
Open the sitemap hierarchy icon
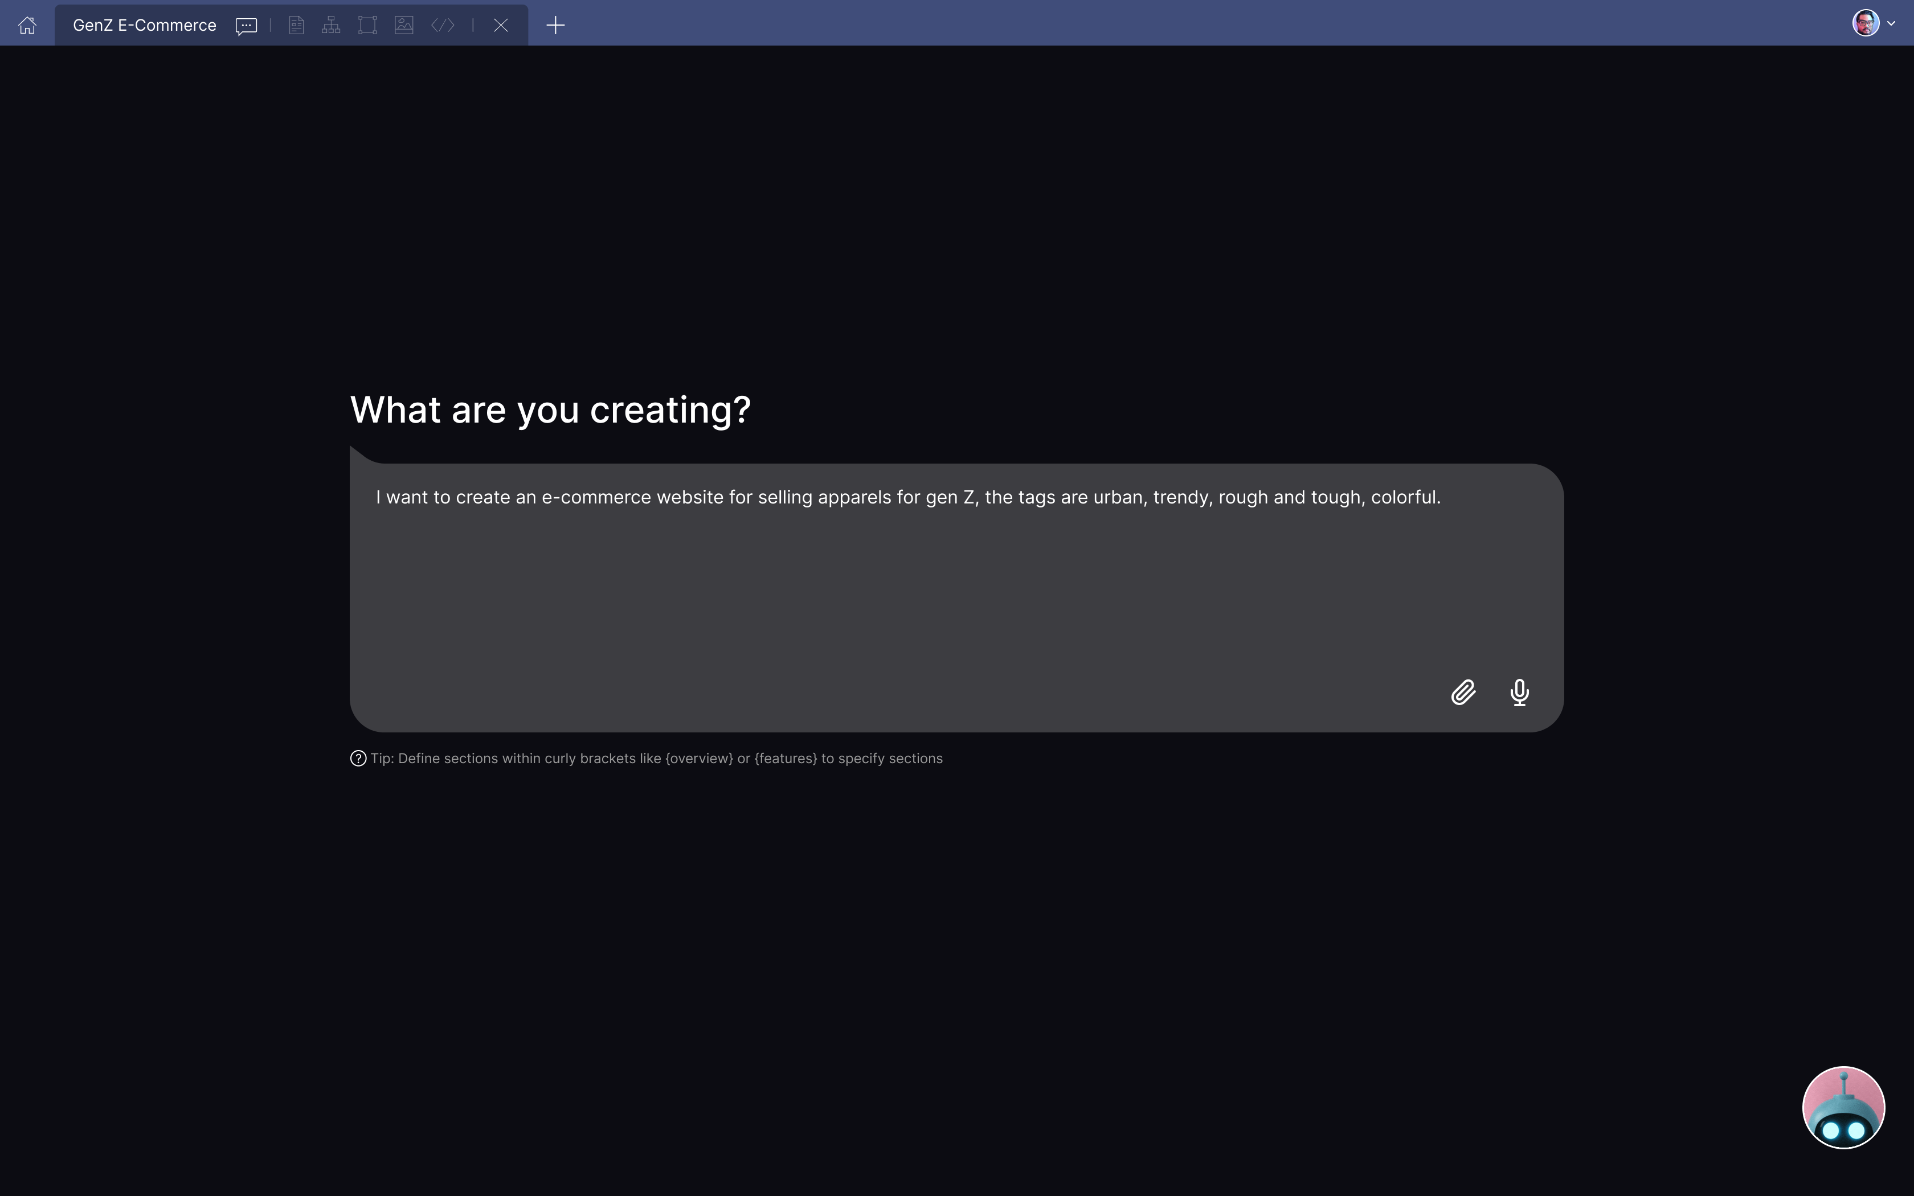point(332,25)
